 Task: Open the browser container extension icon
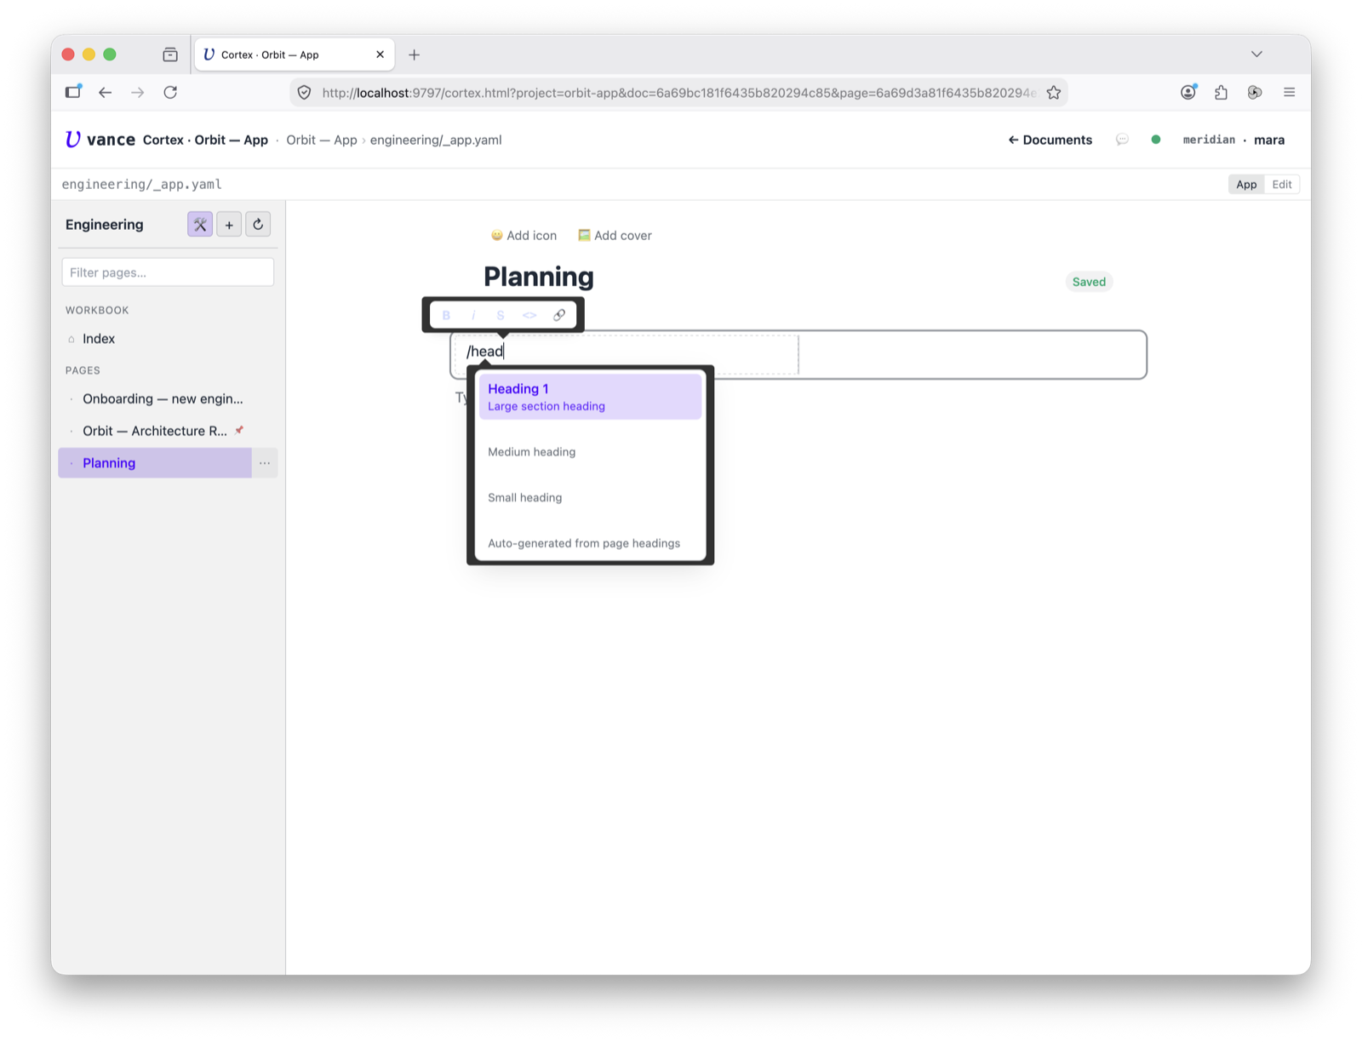click(1255, 92)
